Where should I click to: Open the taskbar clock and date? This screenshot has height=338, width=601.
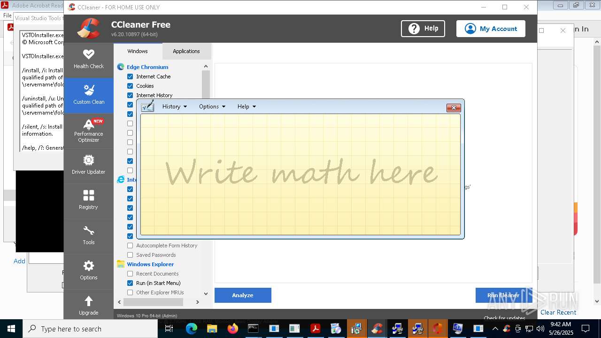point(560,329)
